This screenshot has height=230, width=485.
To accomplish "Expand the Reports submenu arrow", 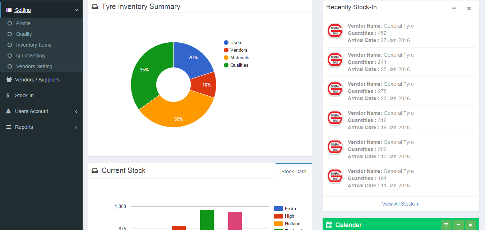I will [76, 127].
